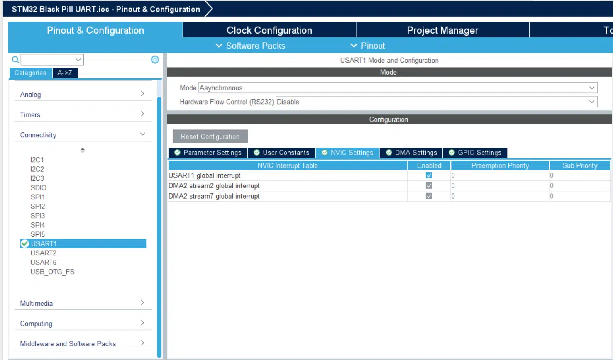The image size is (613, 360).
Task: Switch to Clock Configuration tab
Action: tap(269, 30)
